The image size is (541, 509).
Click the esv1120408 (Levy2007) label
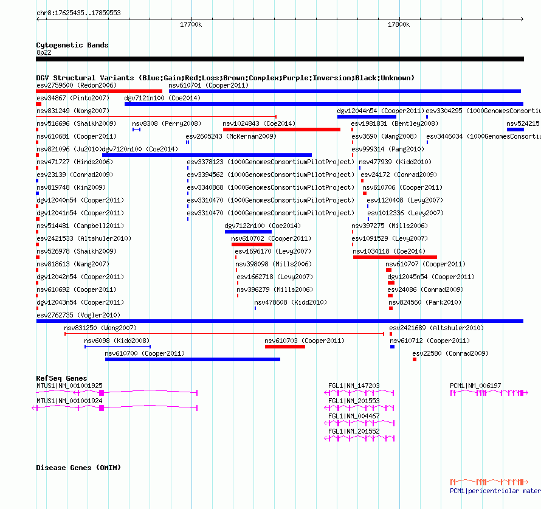405,200
